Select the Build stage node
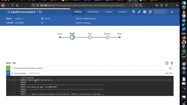The height and width of the screenshot is (105, 187). tap(72, 37)
